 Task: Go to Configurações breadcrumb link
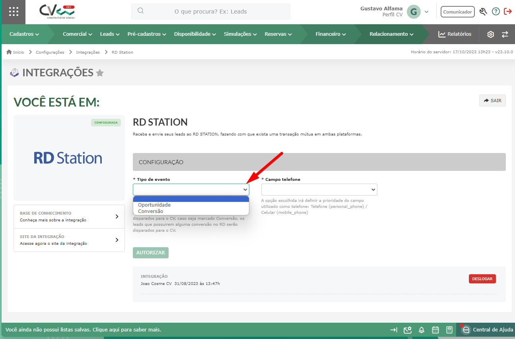[x=50, y=52]
